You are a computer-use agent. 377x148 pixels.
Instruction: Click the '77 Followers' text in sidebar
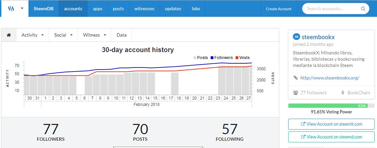tap(313, 93)
